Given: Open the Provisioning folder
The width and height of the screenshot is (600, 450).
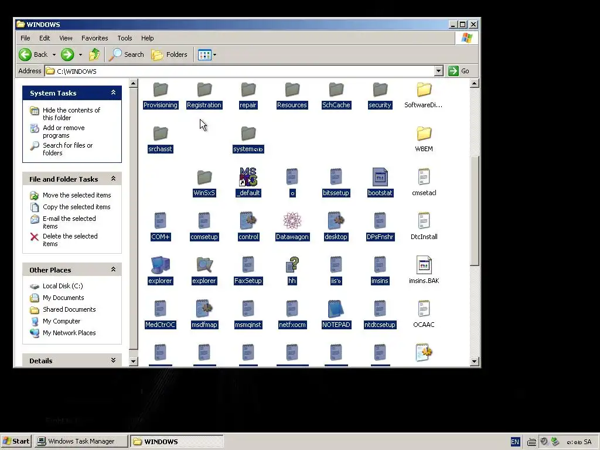Looking at the screenshot, I should [x=161, y=96].
